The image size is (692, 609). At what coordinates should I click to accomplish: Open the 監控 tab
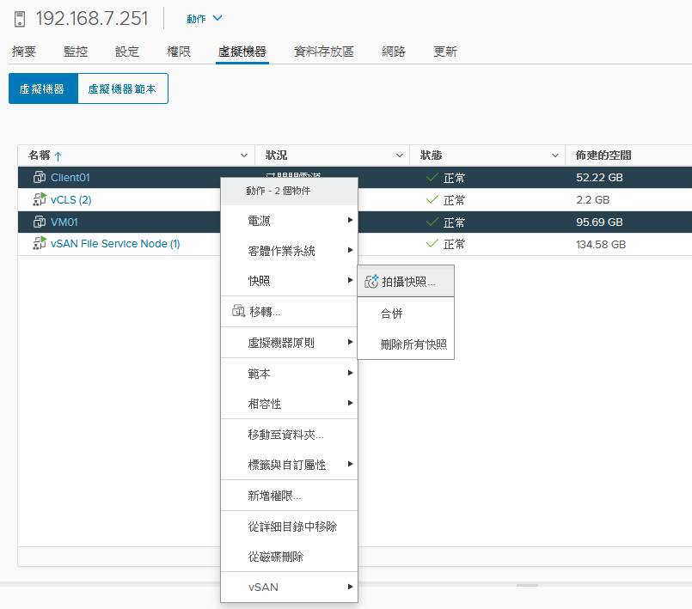coord(76,52)
